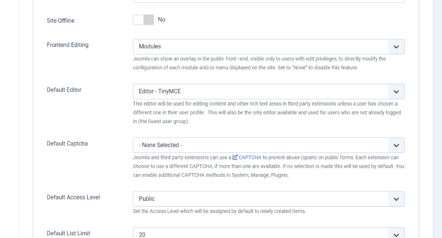Click the chevron arrow on Default Editor
Screen dimensions: 442x238
click(x=396, y=92)
